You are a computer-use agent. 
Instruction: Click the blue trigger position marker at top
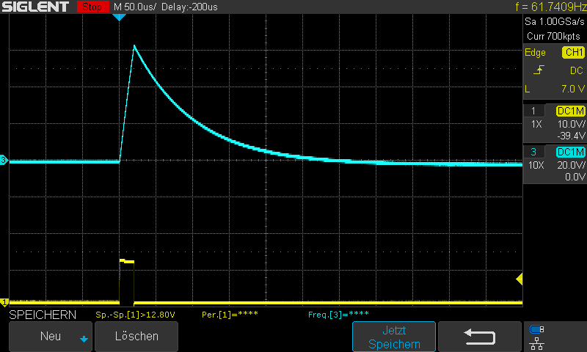pos(119,17)
